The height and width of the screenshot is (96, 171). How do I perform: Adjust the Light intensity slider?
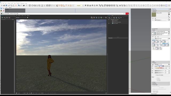(160, 71)
